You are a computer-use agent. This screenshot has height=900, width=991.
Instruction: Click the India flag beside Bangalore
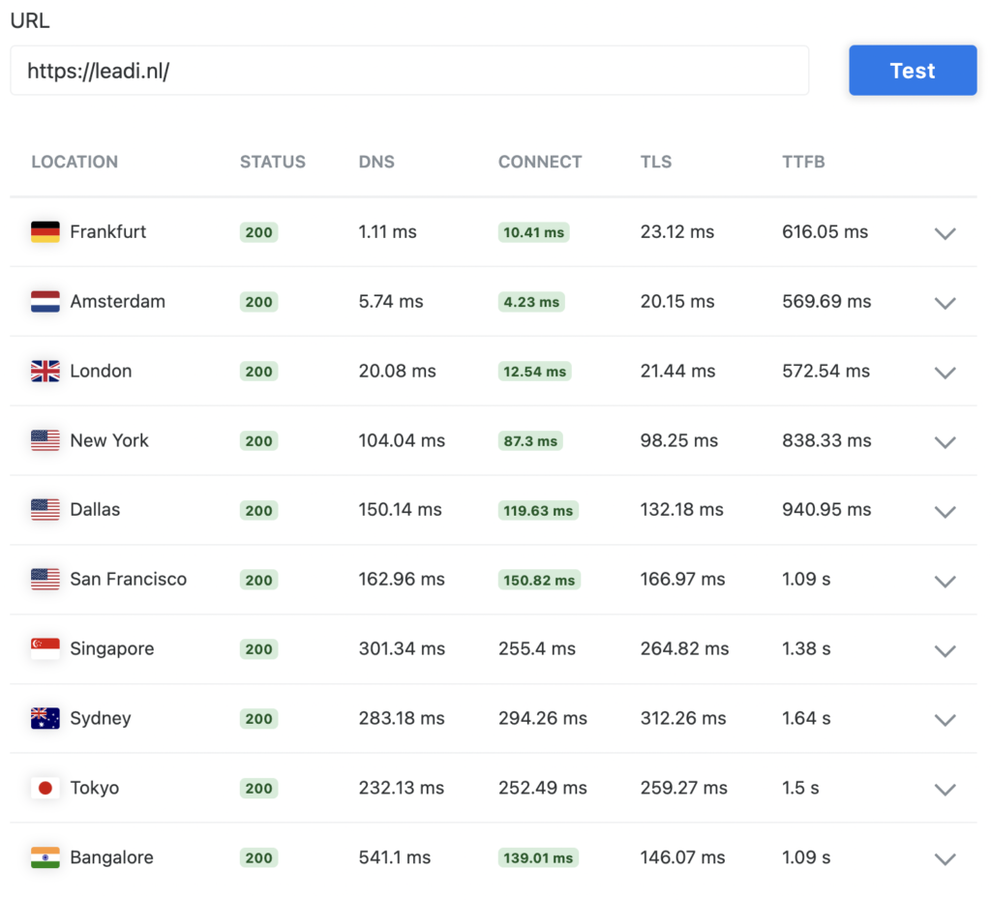45,857
